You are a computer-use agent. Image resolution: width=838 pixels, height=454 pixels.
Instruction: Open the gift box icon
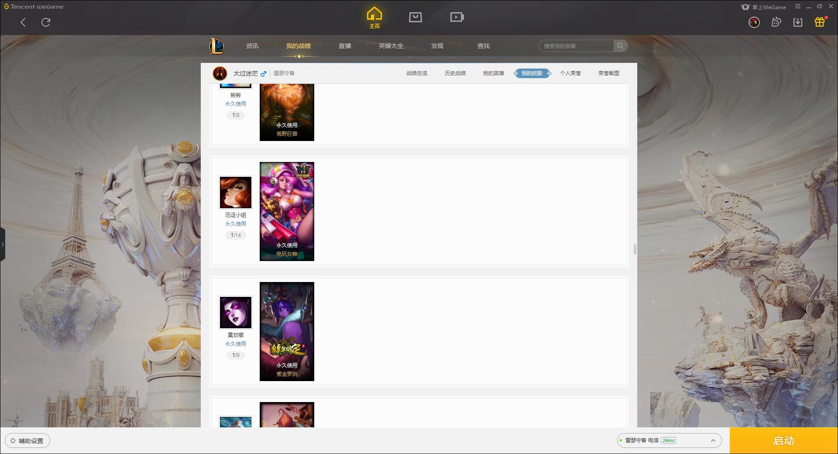[x=820, y=22]
